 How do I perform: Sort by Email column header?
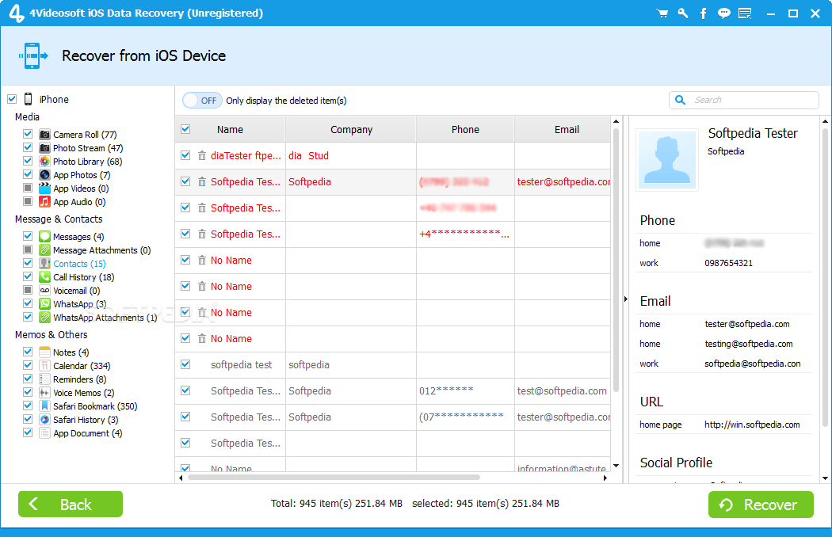pos(563,129)
